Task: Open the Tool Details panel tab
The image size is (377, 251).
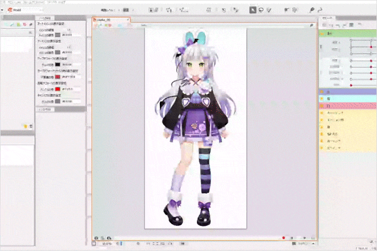Action: pos(45,18)
